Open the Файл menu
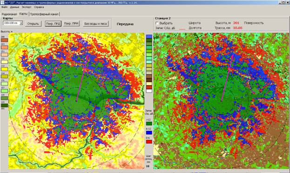 [5, 7]
